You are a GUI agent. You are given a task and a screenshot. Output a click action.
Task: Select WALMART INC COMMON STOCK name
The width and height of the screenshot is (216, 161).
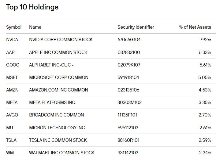[62, 153]
